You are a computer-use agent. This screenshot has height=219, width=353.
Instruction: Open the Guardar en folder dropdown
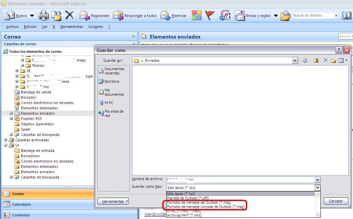pos(295,60)
